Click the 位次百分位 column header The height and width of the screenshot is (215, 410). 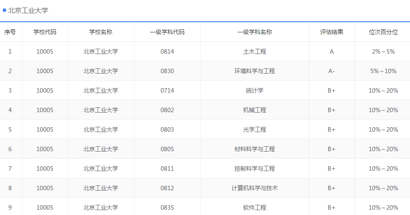click(383, 32)
